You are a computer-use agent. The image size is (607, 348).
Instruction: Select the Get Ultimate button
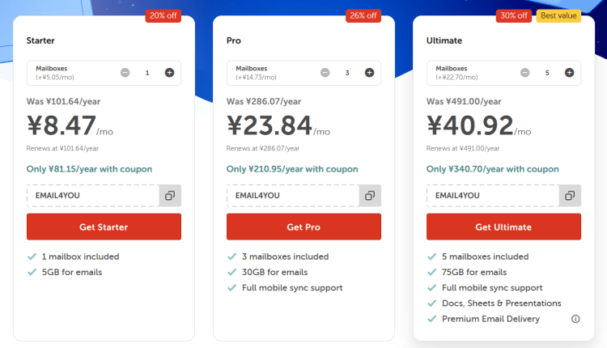click(x=503, y=227)
